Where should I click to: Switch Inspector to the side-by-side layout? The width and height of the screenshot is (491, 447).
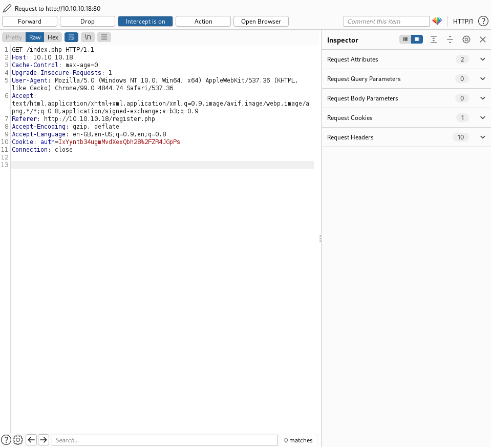(x=417, y=39)
